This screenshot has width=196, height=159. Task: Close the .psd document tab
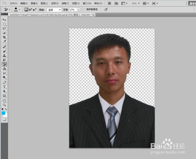click(x=93, y=15)
